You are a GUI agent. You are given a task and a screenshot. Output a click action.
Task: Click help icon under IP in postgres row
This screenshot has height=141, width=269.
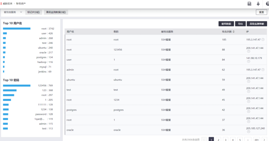[248, 112]
